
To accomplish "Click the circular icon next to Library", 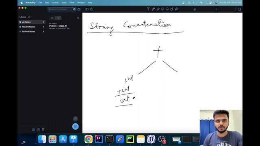I will click(x=29, y=17).
